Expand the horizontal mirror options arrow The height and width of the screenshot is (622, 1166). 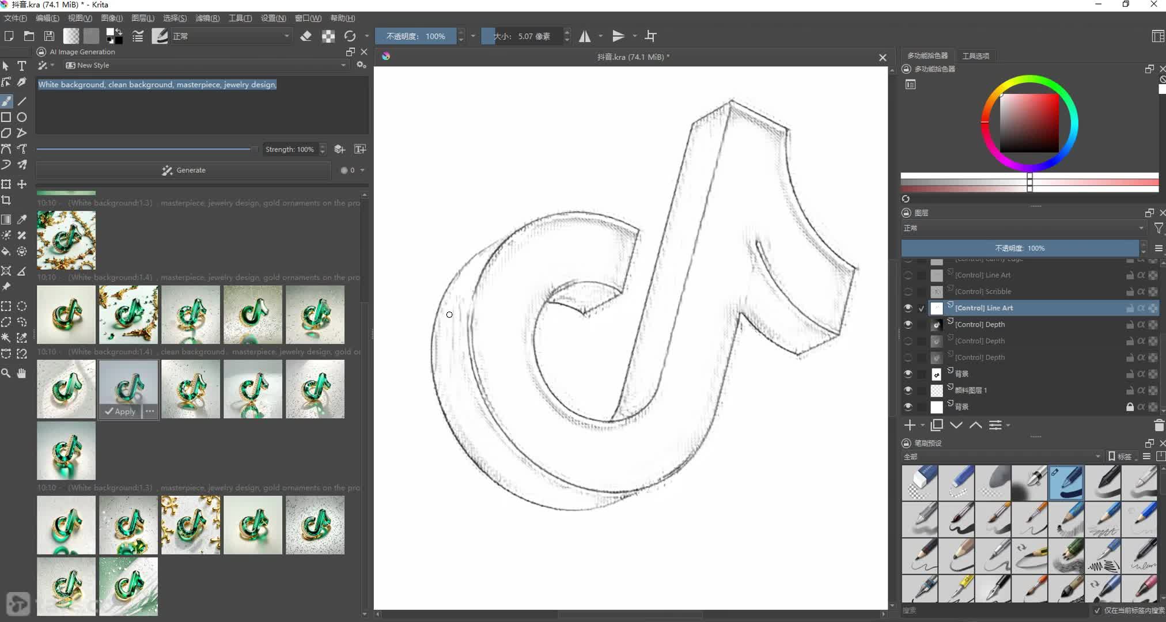(x=601, y=36)
